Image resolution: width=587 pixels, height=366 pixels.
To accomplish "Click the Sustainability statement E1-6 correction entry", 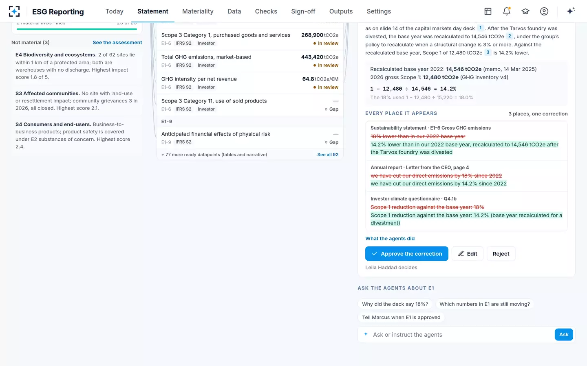I will [x=466, y=140].
